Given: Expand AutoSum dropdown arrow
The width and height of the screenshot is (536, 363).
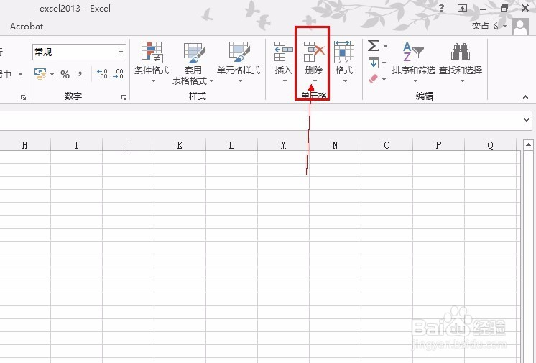Looking at the screenshot, I should pyautogui.click(x=385, y=46).
